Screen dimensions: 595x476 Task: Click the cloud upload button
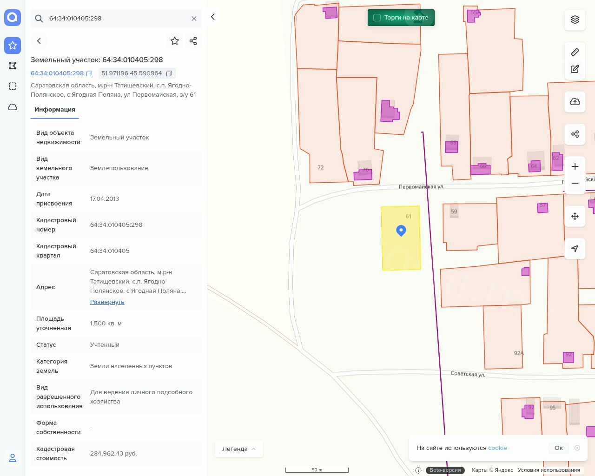pos(575,102)
